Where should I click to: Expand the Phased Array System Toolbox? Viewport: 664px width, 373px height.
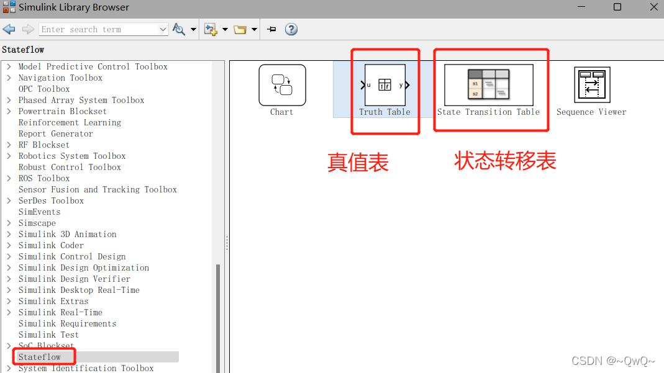point(9,100)
